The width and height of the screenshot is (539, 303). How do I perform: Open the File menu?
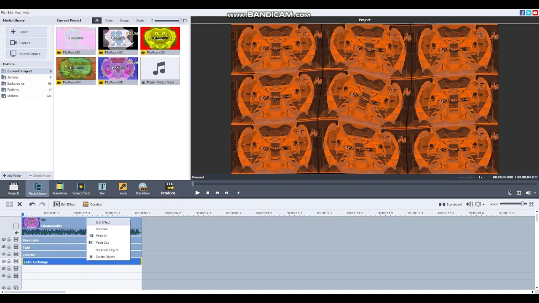tap(3, 13)
